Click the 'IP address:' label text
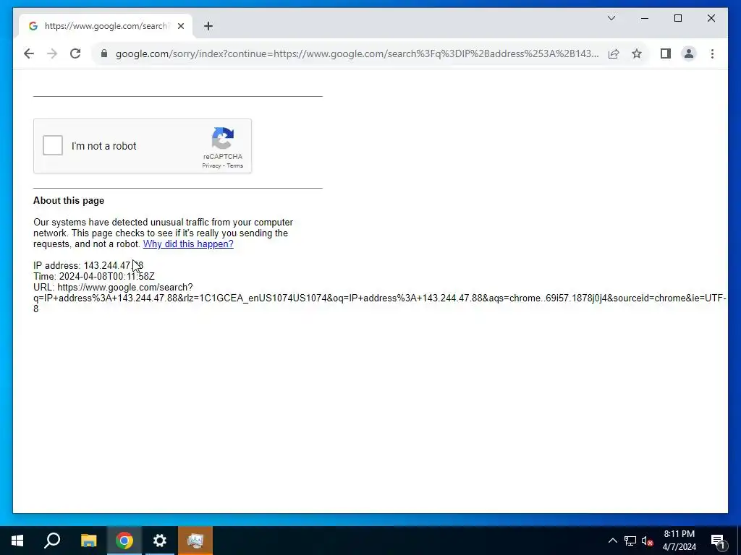This screenshot has height=555, width=741. pos(56,265)
